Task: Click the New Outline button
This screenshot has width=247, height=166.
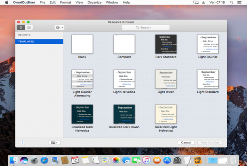Action: click(x=209, y=142)
